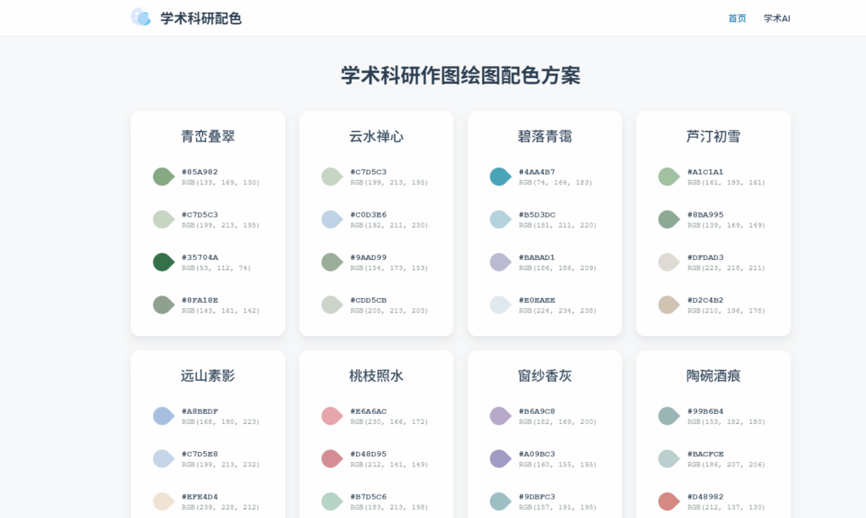This screenshot has height=518, width=866.
Task: Click the #D2C4B2 hex code text
Action: tap(705, 300)
